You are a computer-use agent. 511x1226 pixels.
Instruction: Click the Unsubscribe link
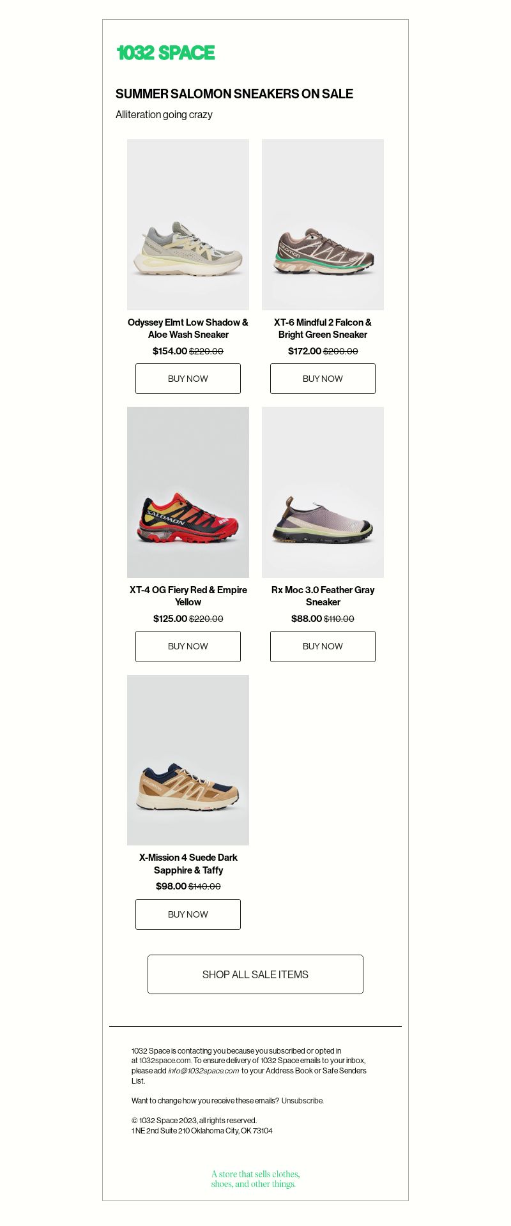pos(303,1101)
